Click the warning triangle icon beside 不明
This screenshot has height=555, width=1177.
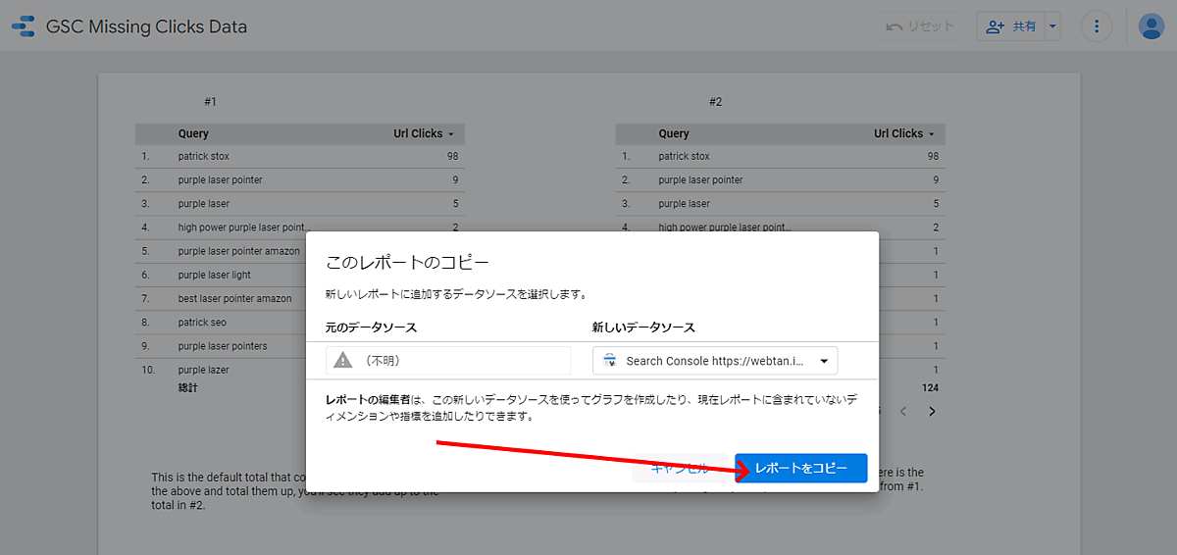point(342,360)
